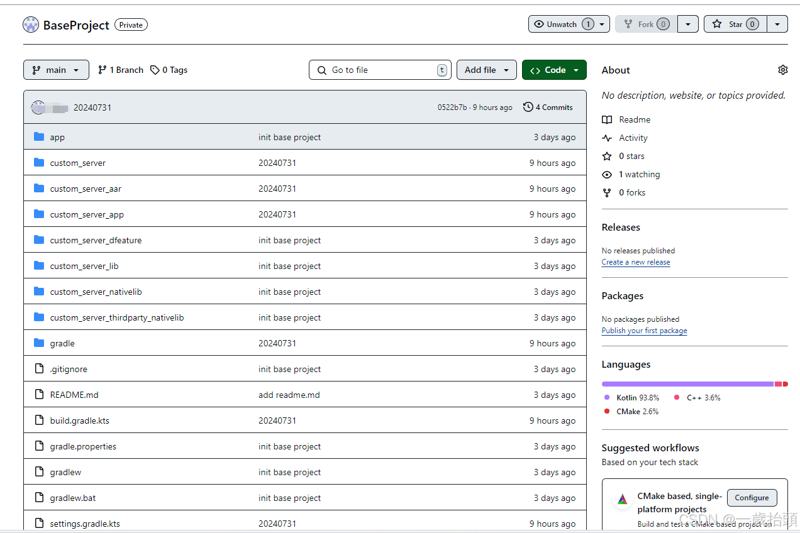Click the Releases heading
This screenshot has width=800, height=533.
click(621, 228)
